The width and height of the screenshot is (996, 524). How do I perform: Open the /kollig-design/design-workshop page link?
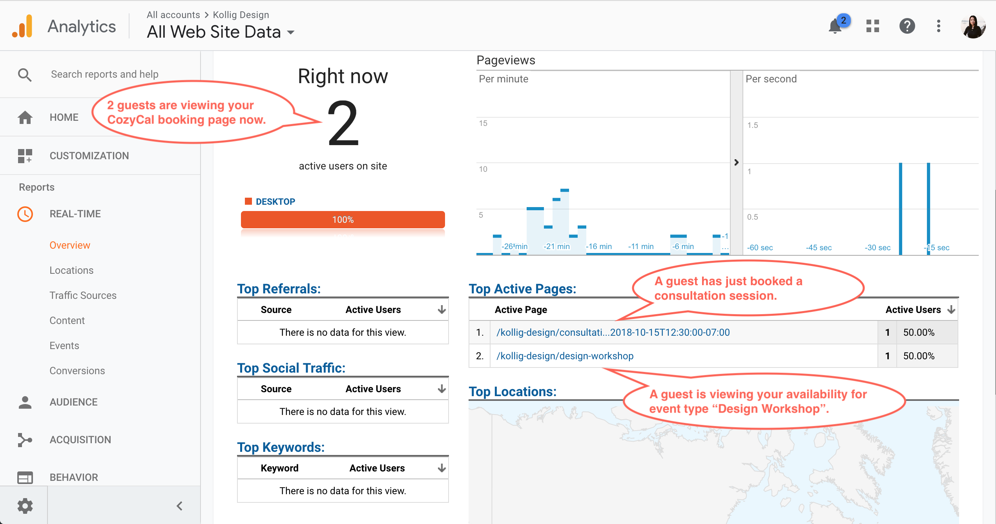tap(565, 356)
